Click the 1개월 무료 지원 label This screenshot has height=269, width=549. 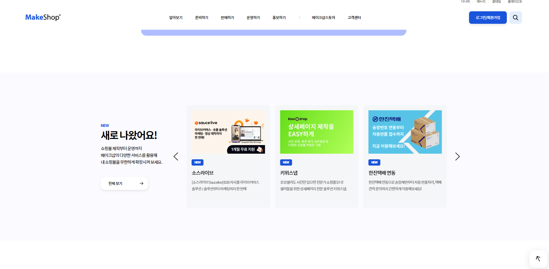243,149
